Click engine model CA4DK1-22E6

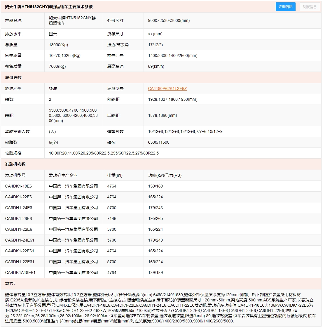pos(18,197)
